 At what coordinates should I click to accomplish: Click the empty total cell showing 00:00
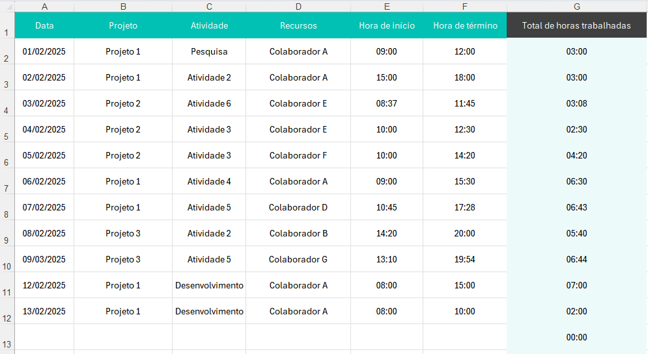coord(576,337)
